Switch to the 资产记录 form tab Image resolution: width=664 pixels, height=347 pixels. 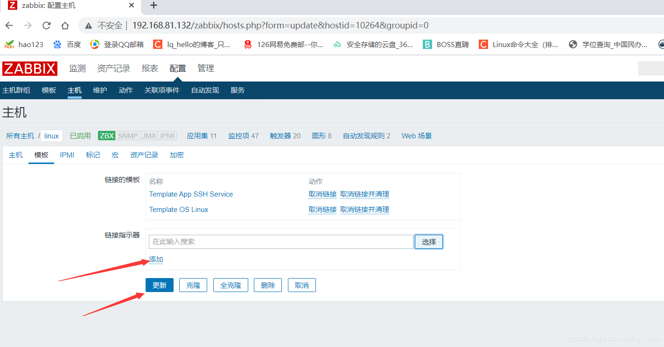tap(144, 155)
